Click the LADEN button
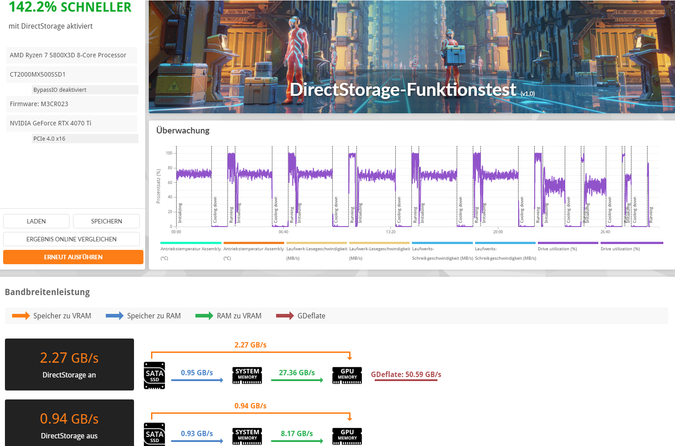675x446 pixels. click(x=36, y=221)
